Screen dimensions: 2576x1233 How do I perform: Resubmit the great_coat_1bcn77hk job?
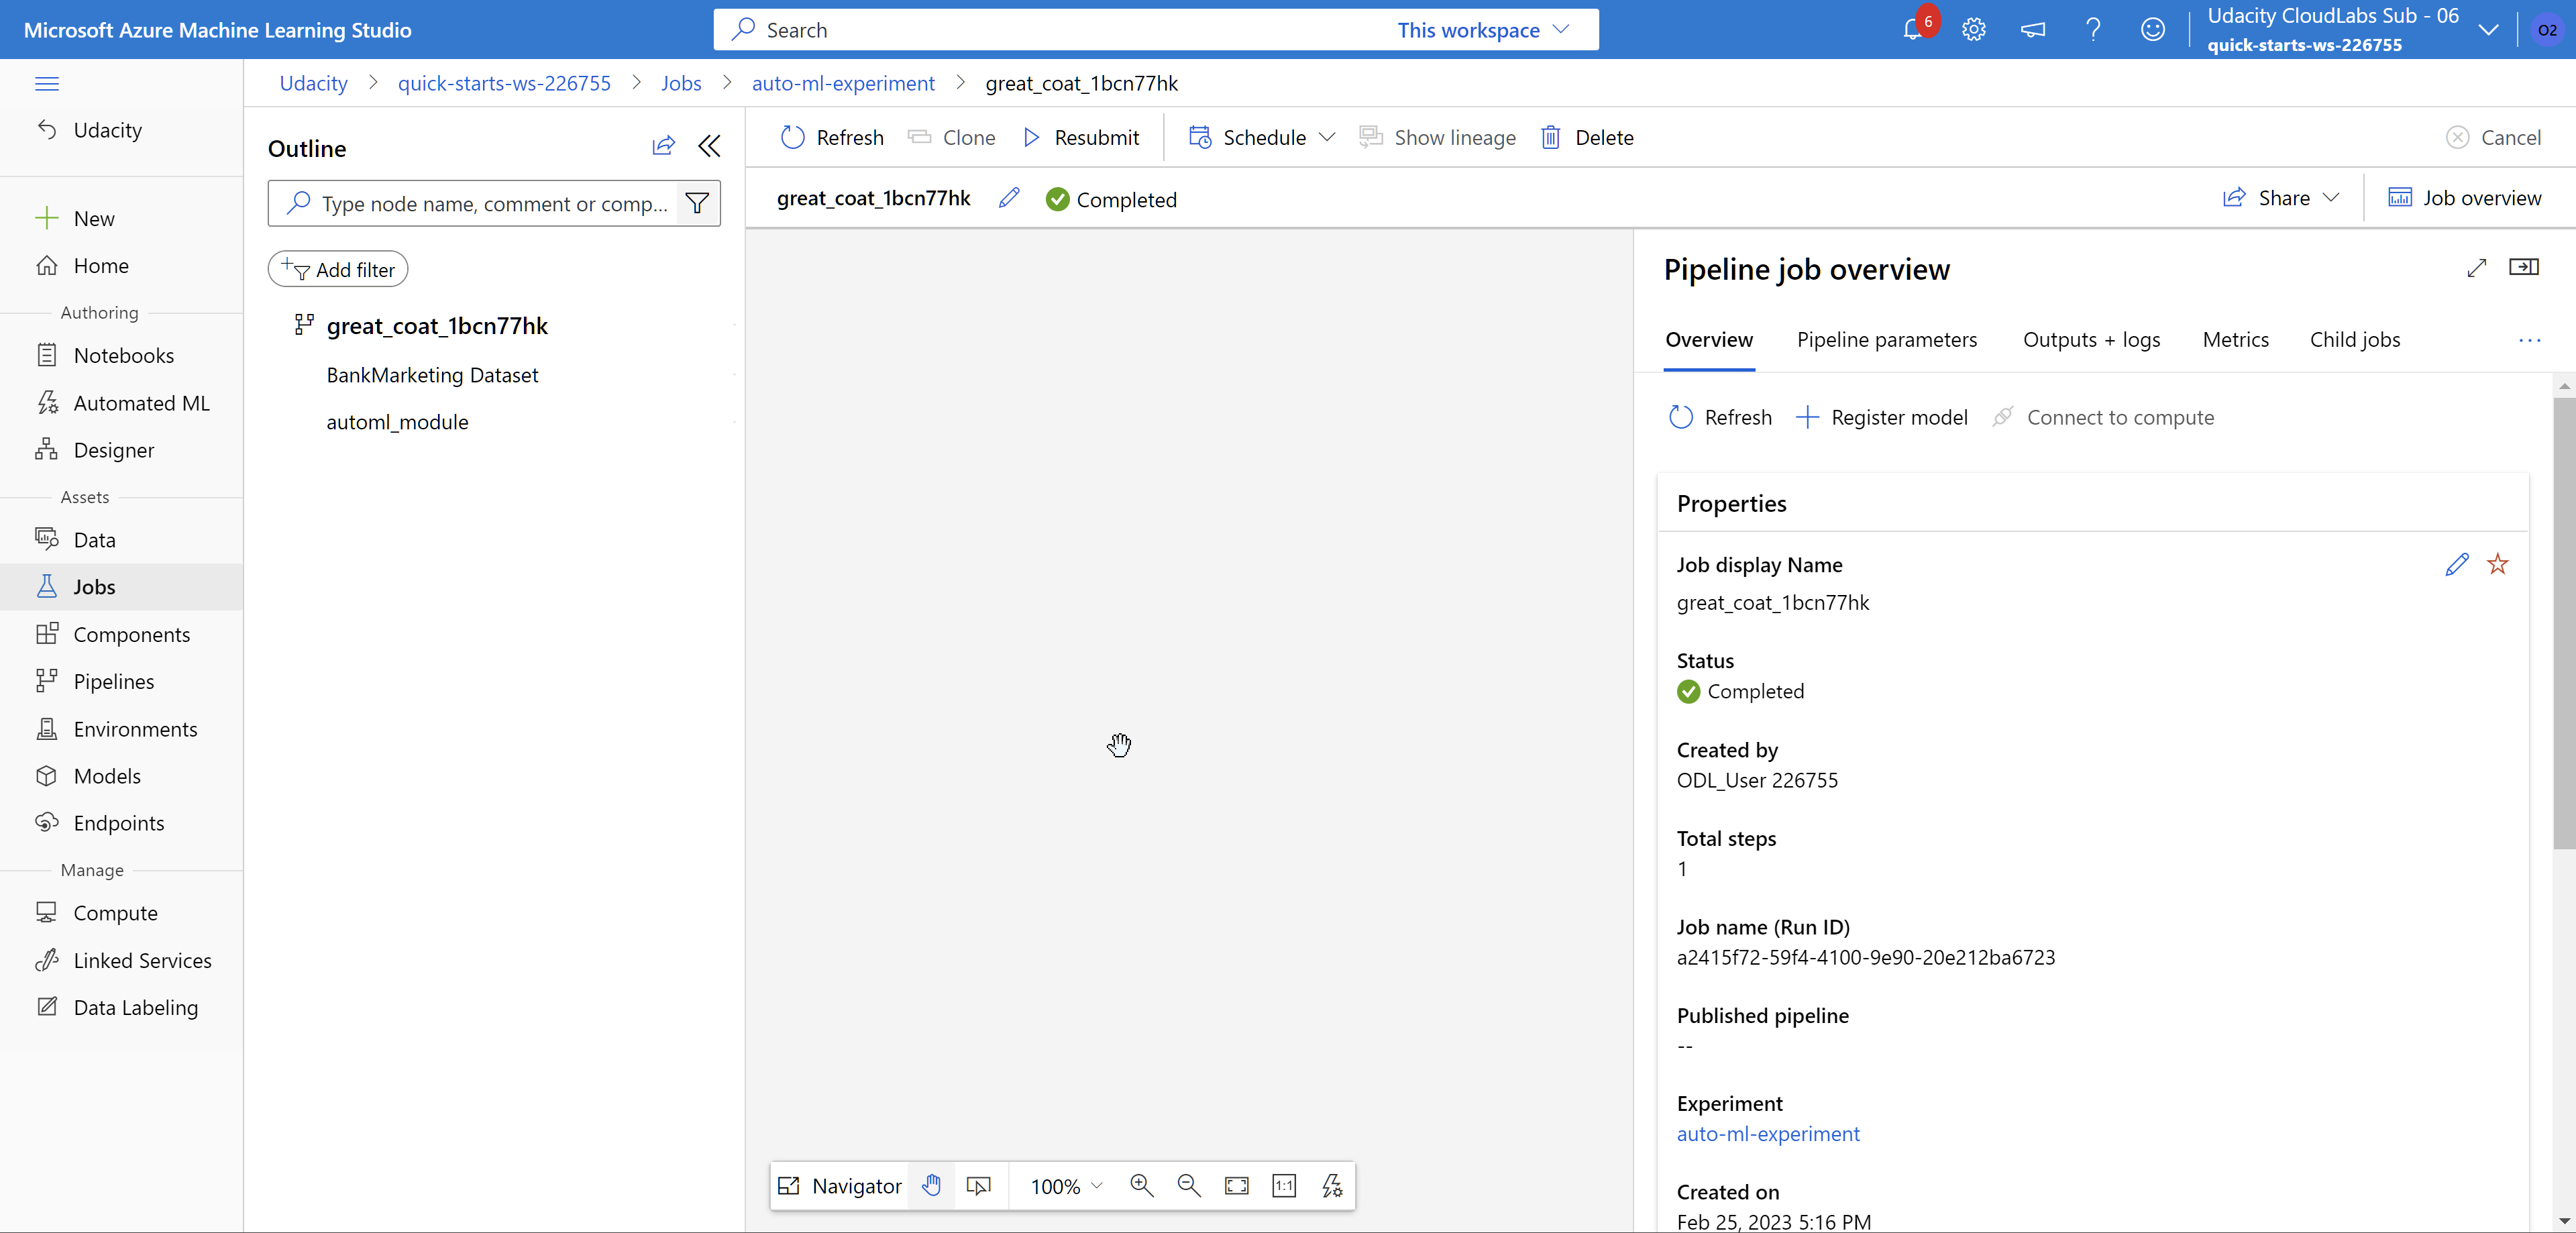point(1081,137)
